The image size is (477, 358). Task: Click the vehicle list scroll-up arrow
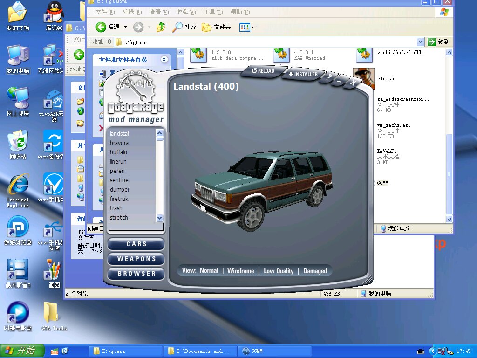tap(159, 133)
